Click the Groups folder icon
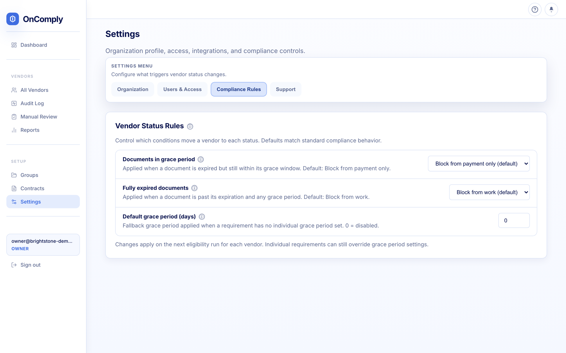 [x=14, y=175]
